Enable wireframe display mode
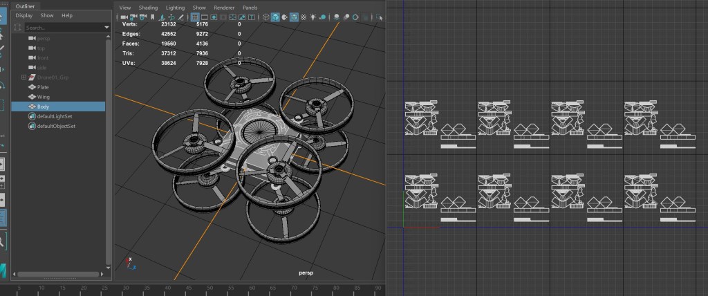The height and width of the screenshot is (296, 708). pos(265,17)
